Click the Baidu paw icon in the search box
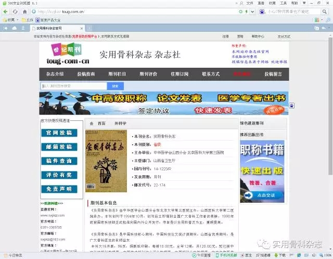 pos(262,11)
